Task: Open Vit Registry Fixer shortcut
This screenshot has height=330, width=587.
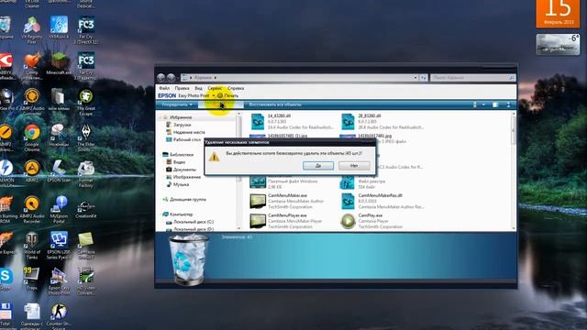Action: pyautogui.click(x=32, y=30)
